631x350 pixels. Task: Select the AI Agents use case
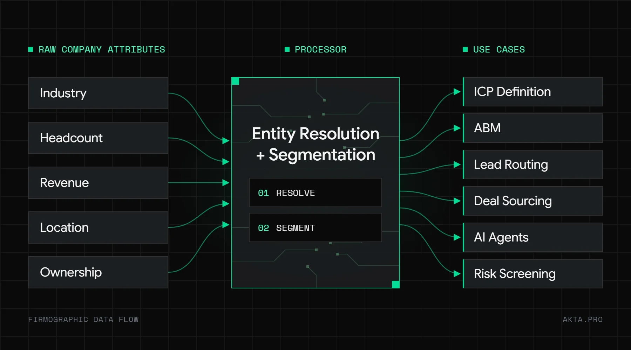(533, 237)
